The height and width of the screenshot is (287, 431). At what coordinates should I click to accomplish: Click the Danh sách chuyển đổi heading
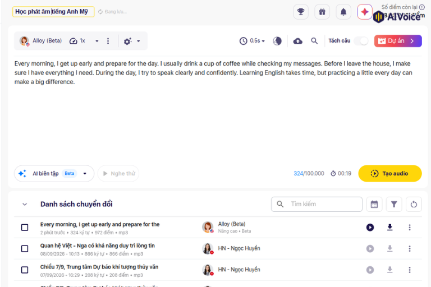(76, 205)
